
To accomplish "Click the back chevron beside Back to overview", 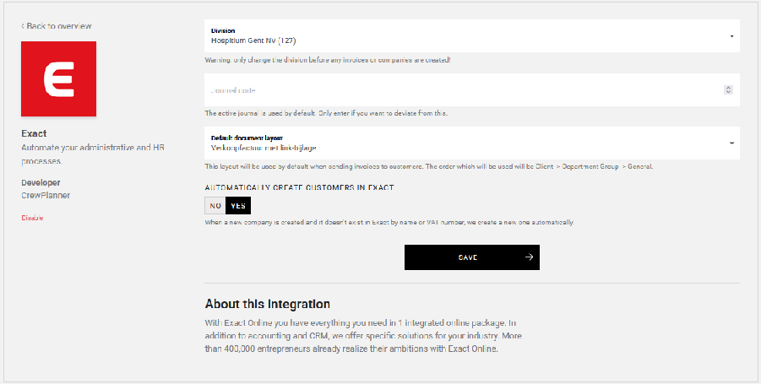I will coord(23,26).
